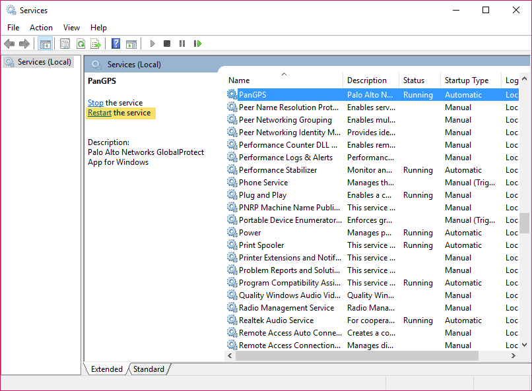Click the Show/Hide Action Pane toolbar icon
The image size is (532, 391).
(x=131, y=44)
